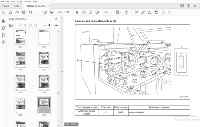This screenshot has width=200, height=127.
Task: Zoom in with the plus icon
Action: (97, 12)
